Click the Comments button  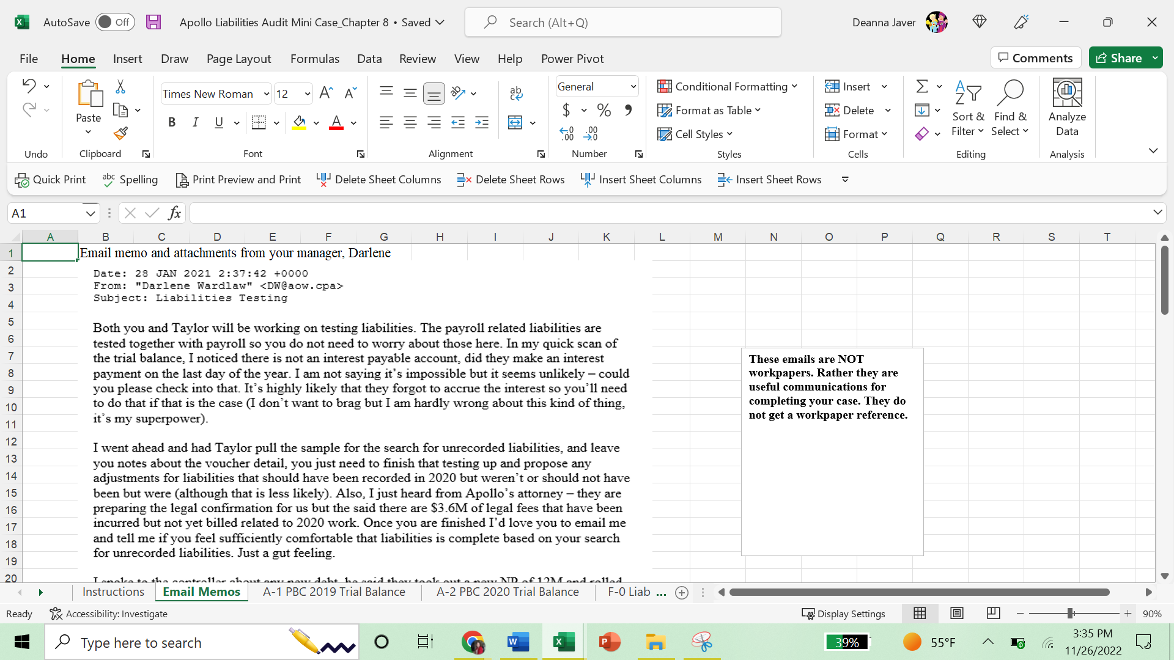coord(1036,57)
